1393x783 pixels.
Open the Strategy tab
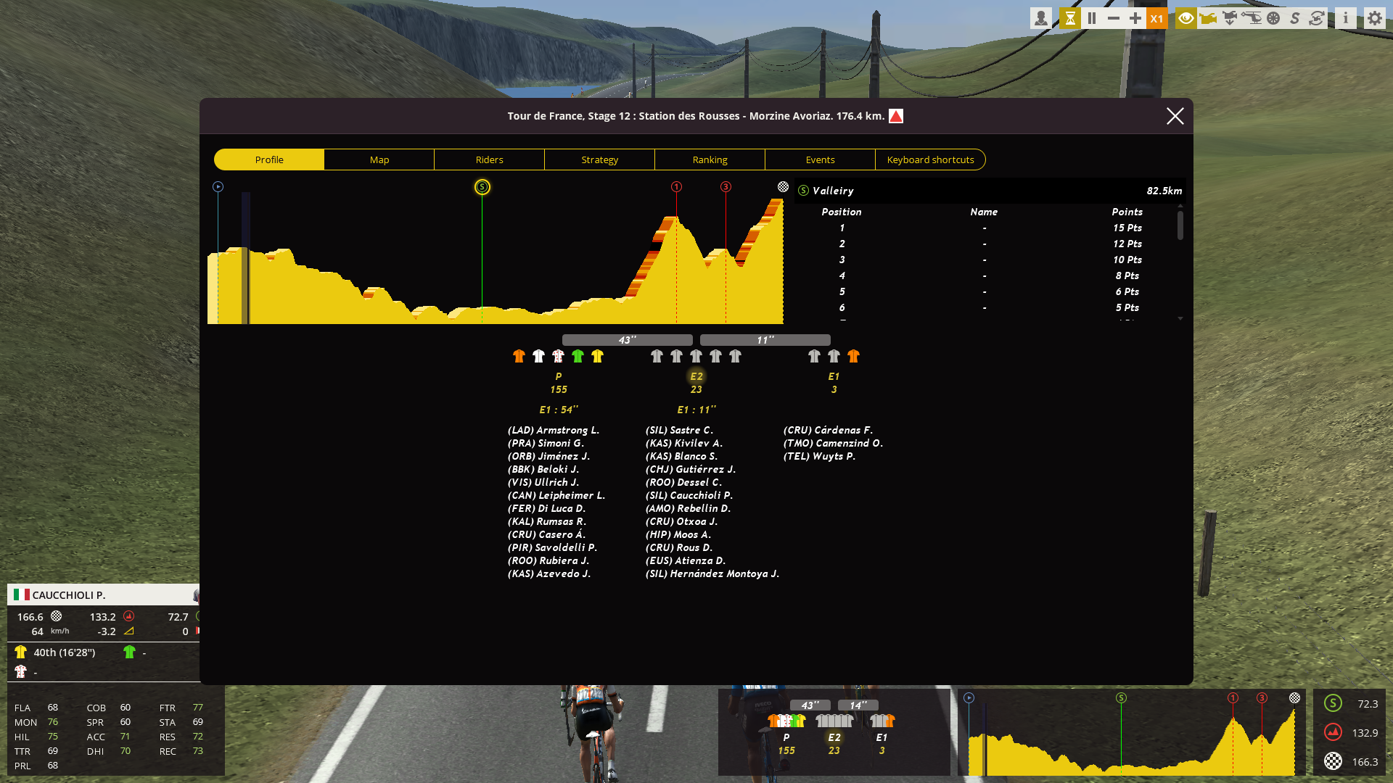pos(599,159)
